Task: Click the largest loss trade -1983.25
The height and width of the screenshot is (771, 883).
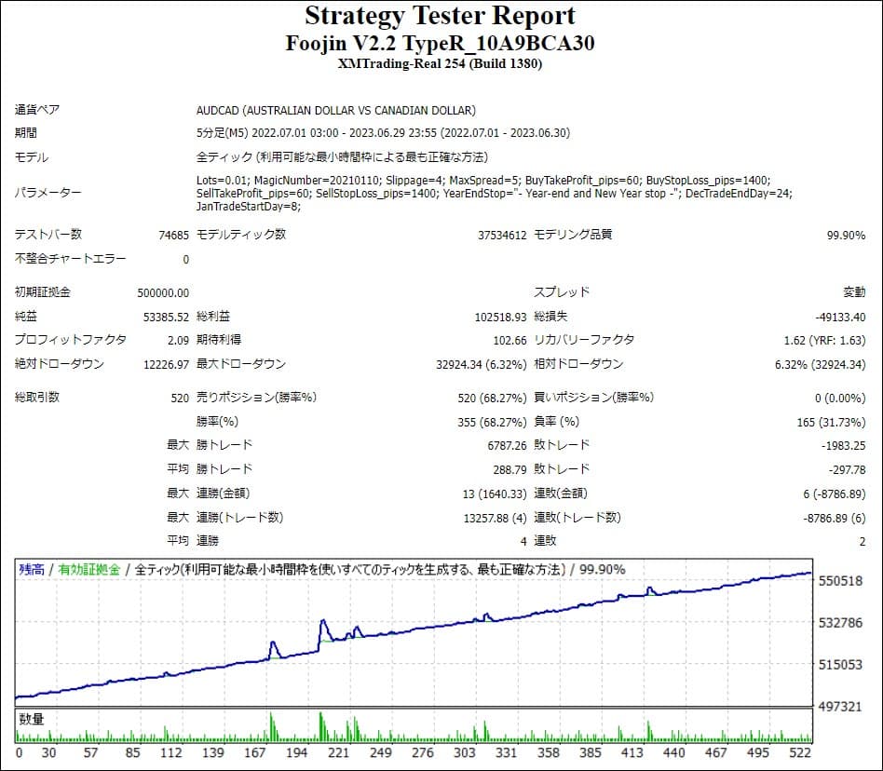Action: coord(843,446)
